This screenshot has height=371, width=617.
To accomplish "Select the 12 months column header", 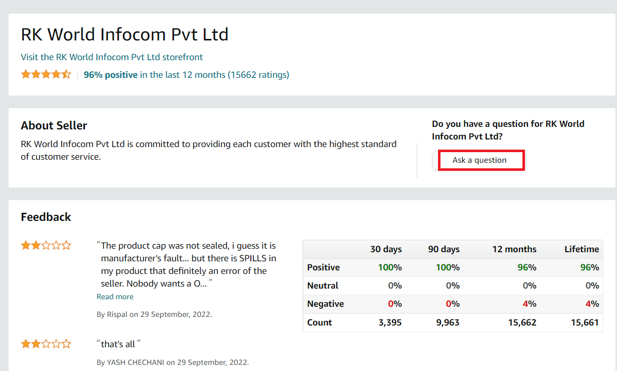I will 514,249.
